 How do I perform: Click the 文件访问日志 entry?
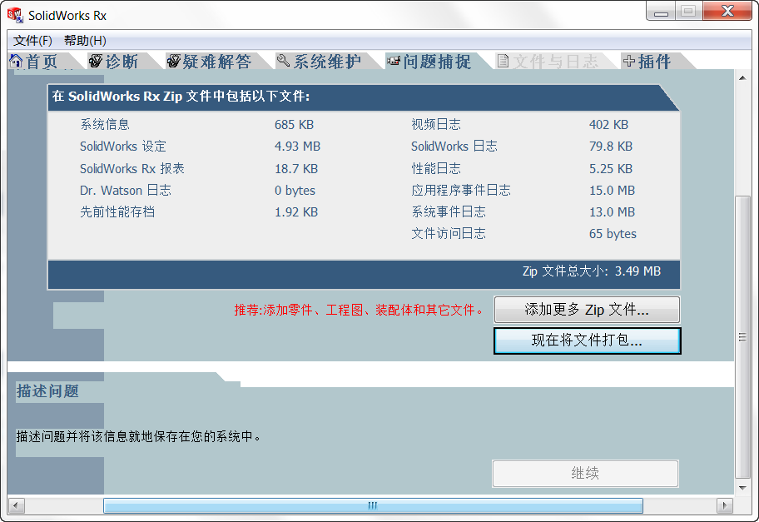449,234
